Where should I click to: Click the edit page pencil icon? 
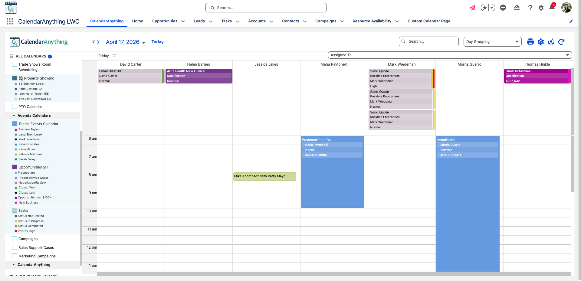click(x=571, y=21)
